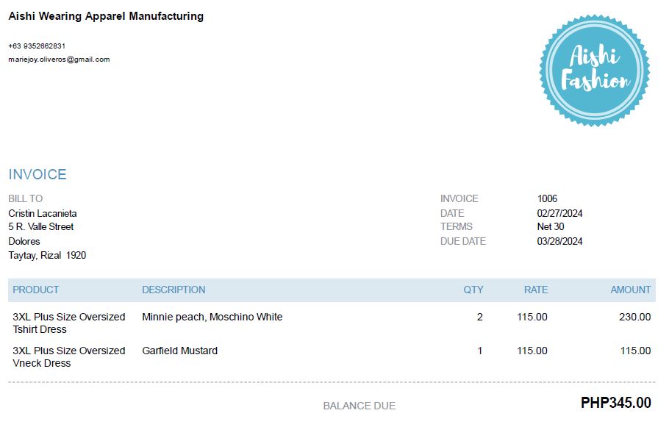Click the Aishi Fashion logo badge

pyautogui.click(x=594, y=71)
